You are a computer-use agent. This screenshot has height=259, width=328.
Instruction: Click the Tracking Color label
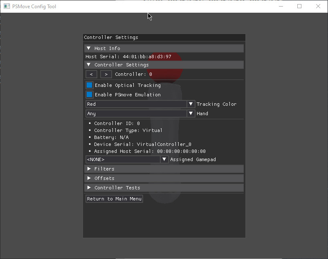coord(216,104)
